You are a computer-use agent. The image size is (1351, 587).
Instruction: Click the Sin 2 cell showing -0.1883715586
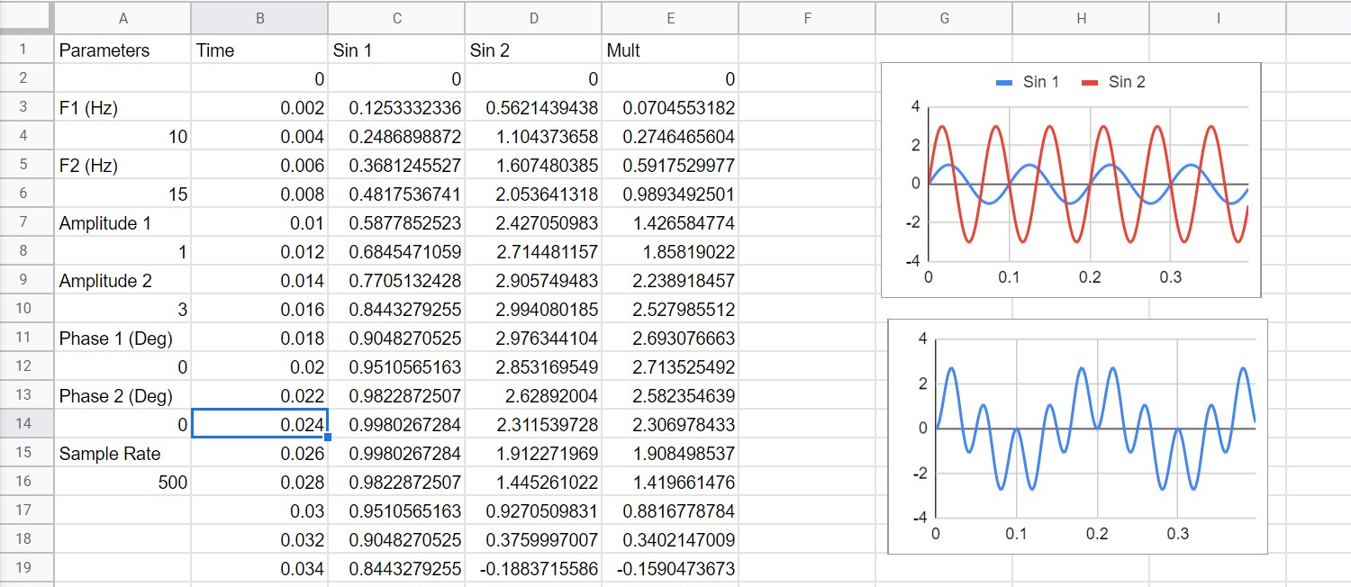[x=533, y=569]
